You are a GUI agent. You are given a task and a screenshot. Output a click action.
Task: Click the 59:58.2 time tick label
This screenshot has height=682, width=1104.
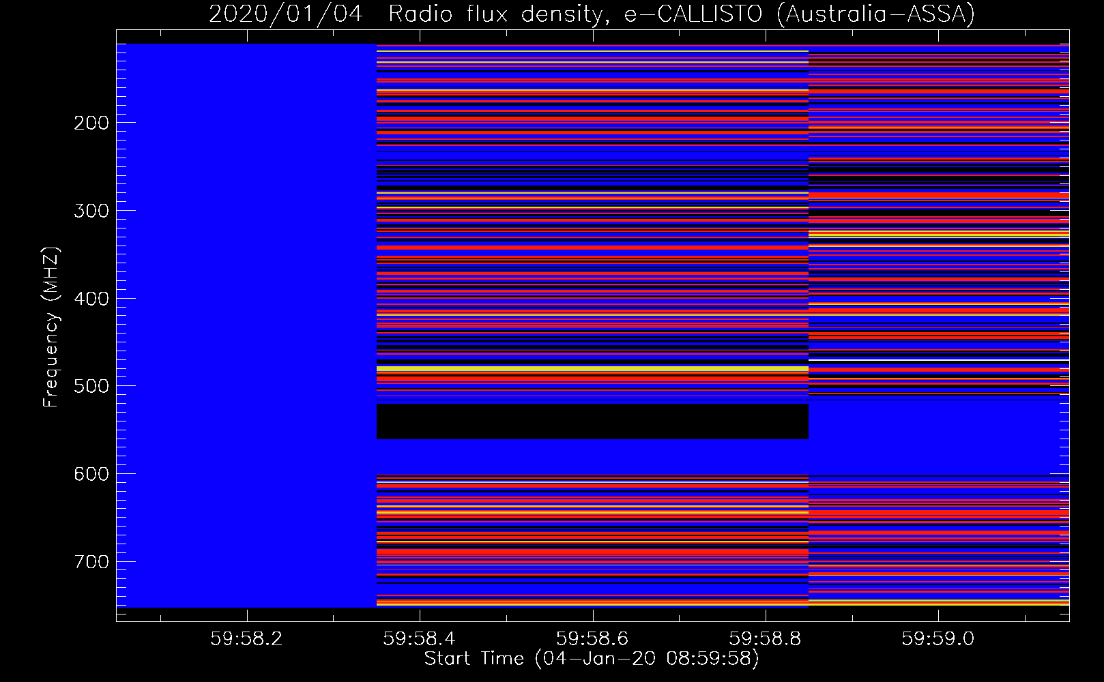(246, 639)
